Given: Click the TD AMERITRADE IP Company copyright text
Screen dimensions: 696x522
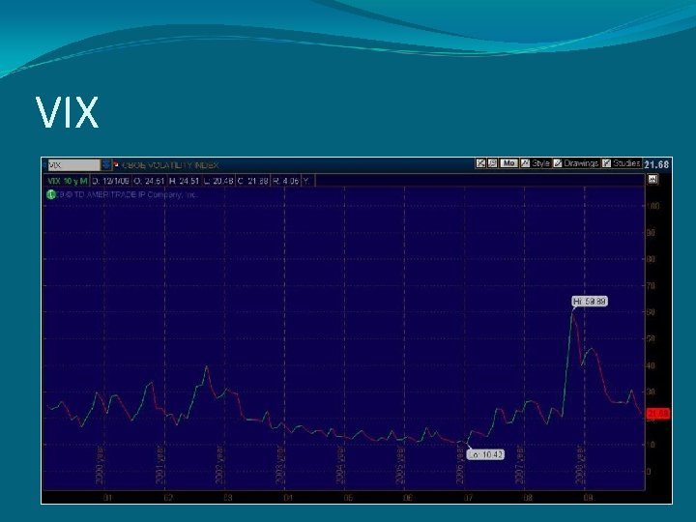Looking at the screenshot, I should [128, 194].
